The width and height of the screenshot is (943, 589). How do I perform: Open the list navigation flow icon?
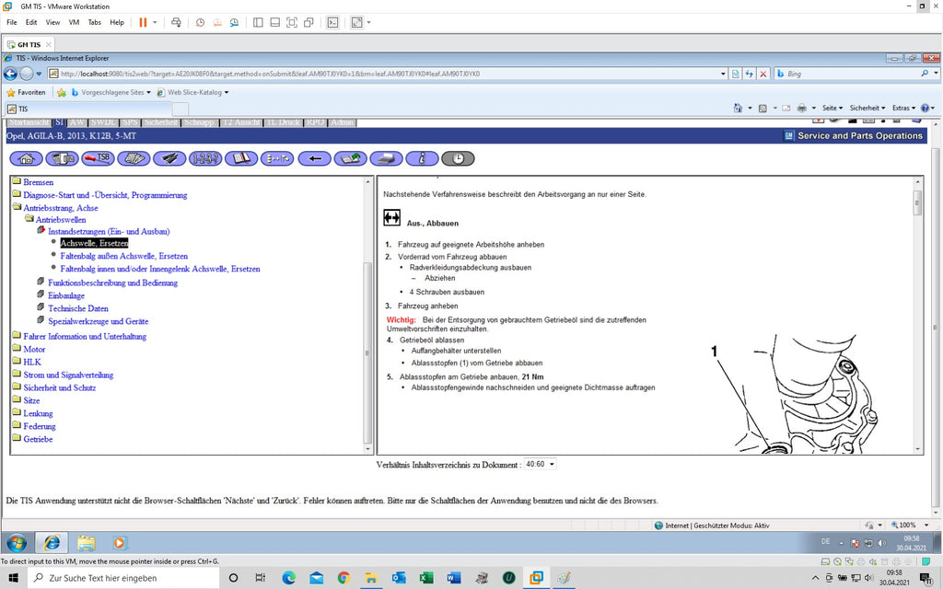277,158
